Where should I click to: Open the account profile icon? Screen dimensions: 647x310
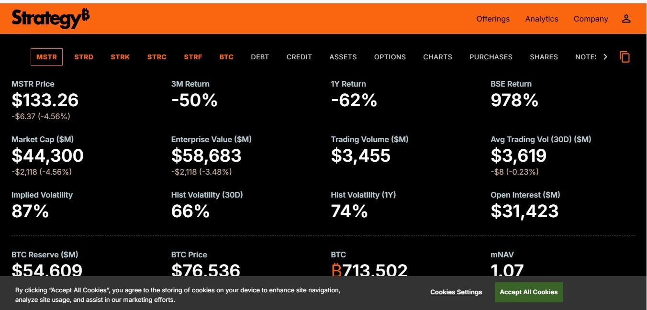click(x=626, y=19)
